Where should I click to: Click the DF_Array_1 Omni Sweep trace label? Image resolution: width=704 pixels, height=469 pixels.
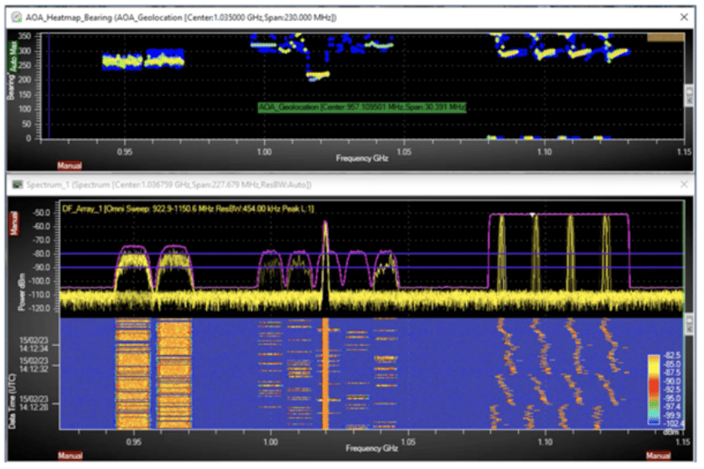(x=188, y=208)
